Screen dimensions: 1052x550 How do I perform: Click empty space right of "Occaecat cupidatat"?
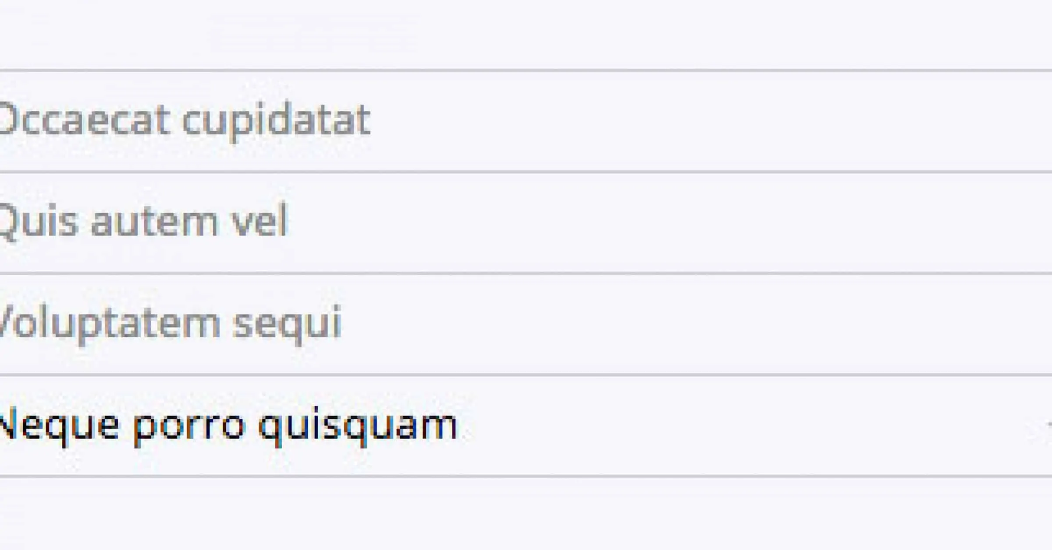[701, 120]
